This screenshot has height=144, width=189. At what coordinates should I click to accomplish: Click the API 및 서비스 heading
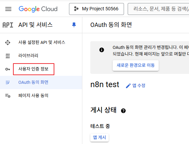(35, 25)
